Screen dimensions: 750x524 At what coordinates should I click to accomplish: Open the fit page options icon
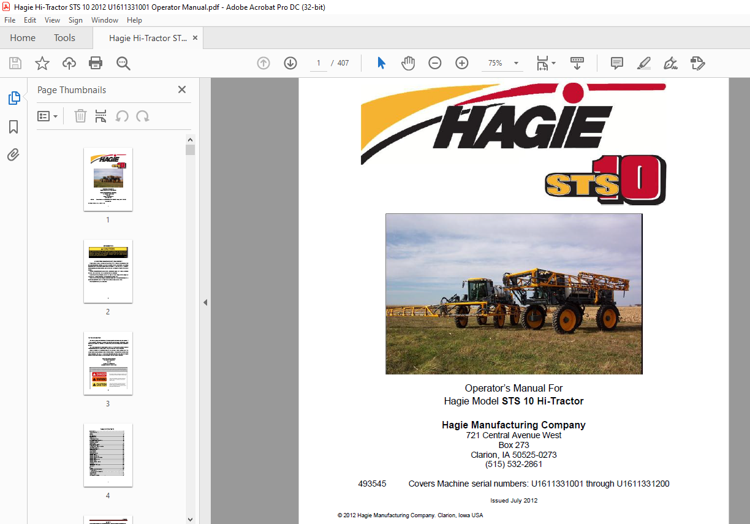click(542, 63)
